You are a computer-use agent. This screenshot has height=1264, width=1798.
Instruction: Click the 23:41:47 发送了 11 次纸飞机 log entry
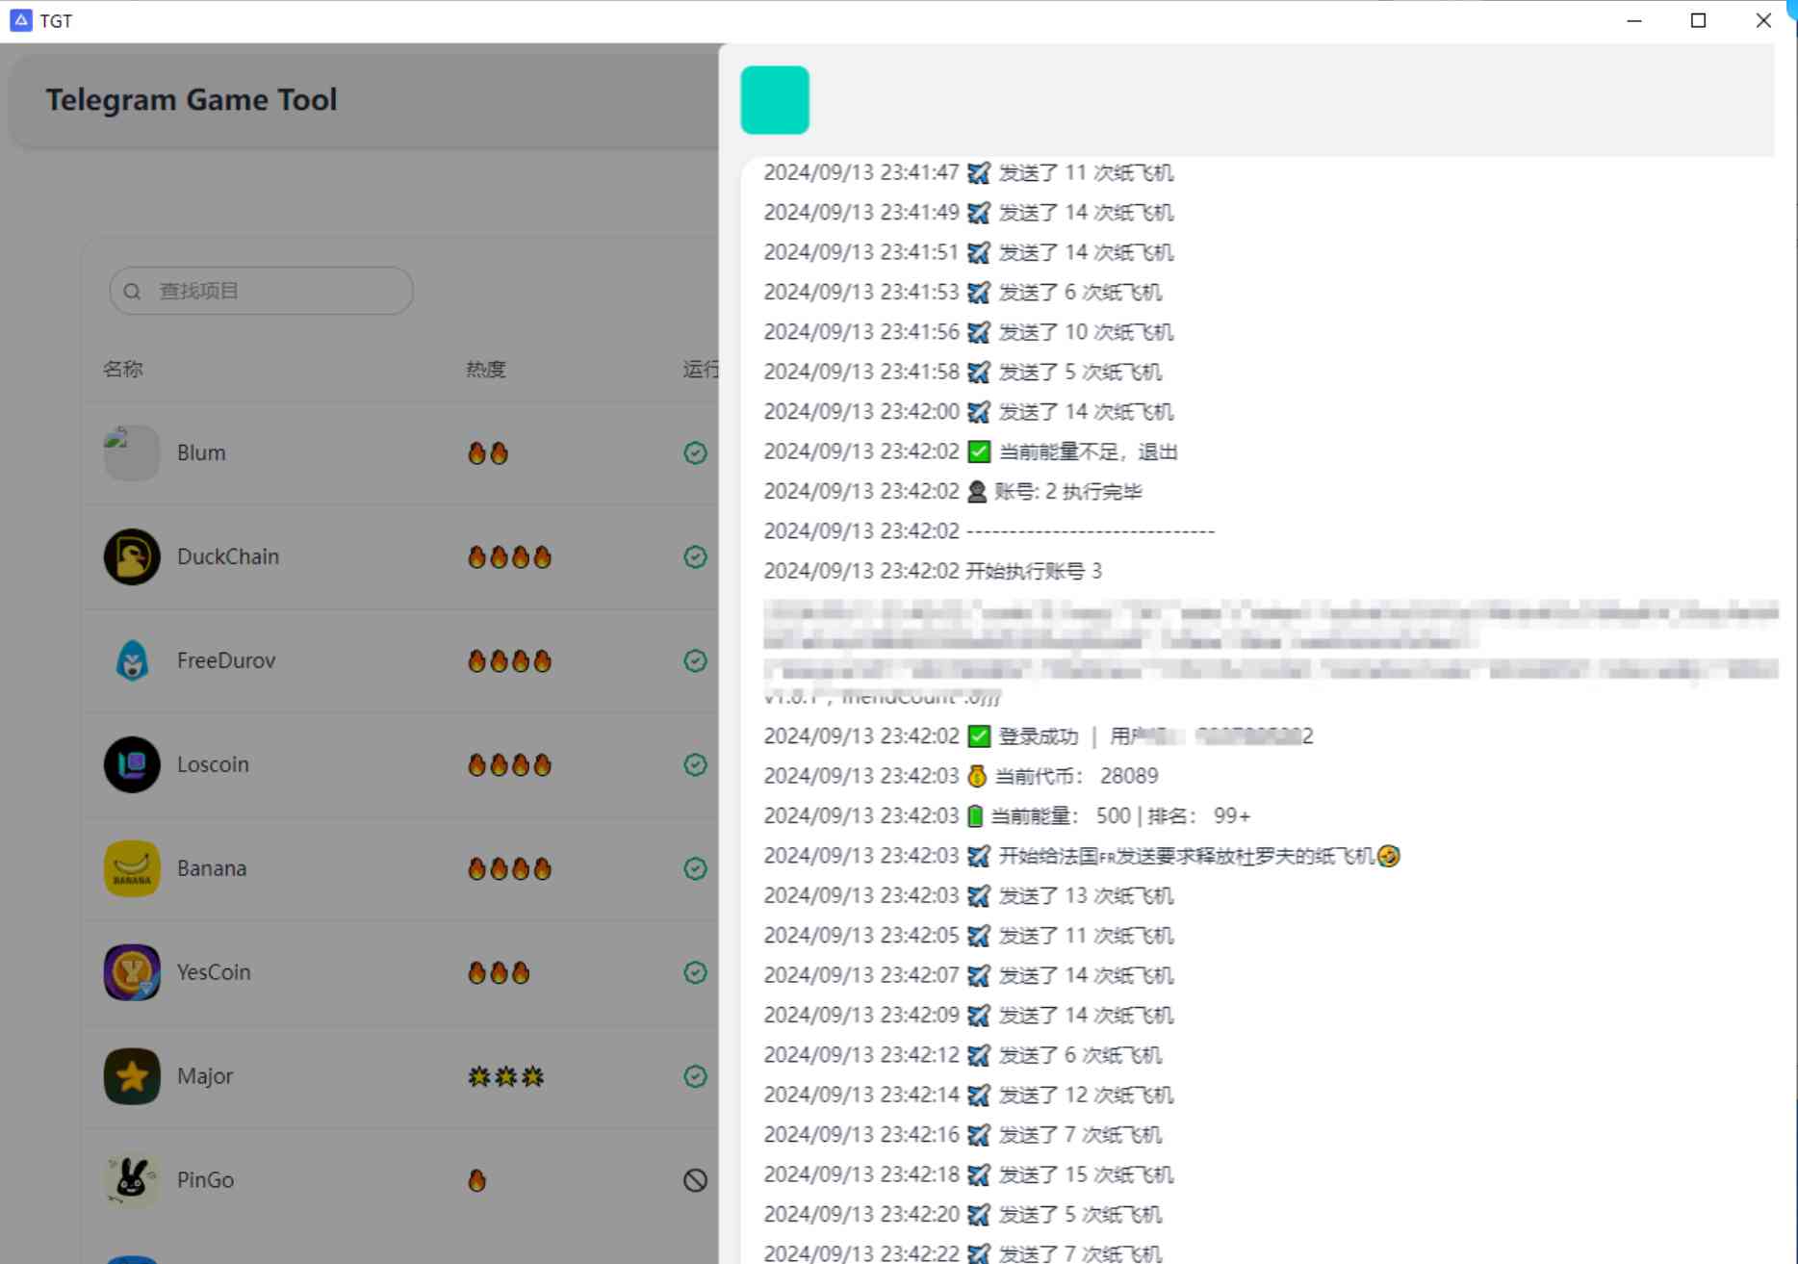969,172
